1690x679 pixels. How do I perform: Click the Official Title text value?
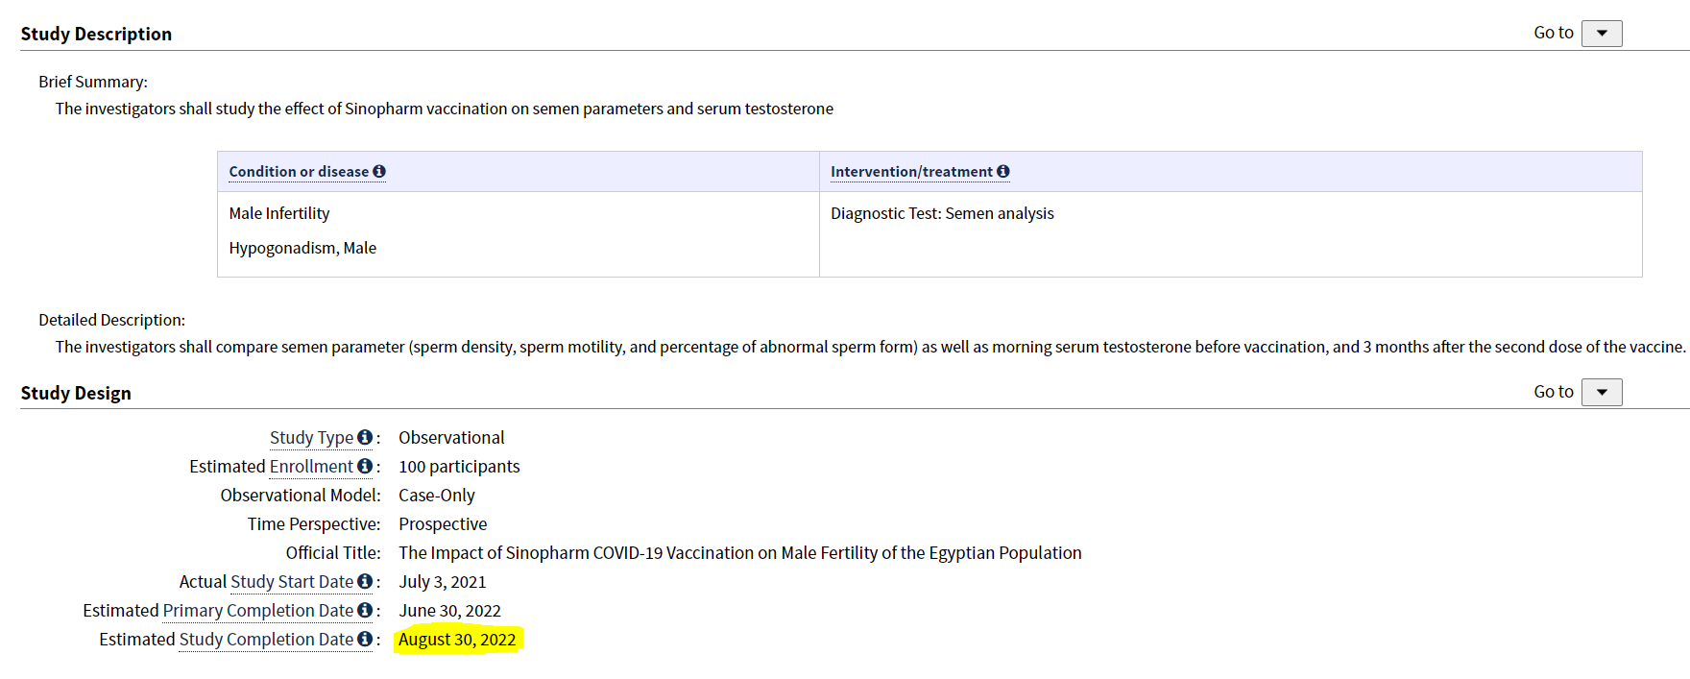coord(740,552)
